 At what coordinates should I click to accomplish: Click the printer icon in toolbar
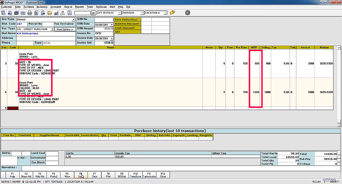tap(30, 13)
